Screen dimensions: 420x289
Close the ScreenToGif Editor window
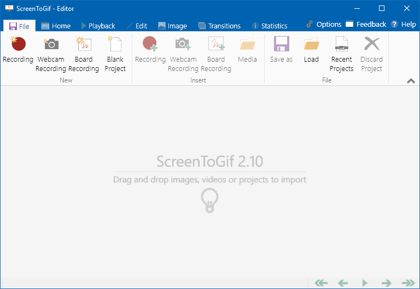pos(407,8)
